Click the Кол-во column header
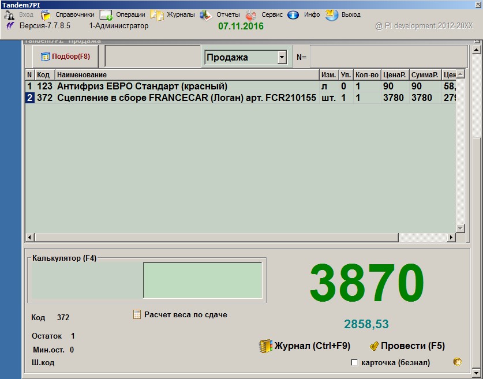Image resolution: width=483 pixels, height=379 pixels. point(367,75)
